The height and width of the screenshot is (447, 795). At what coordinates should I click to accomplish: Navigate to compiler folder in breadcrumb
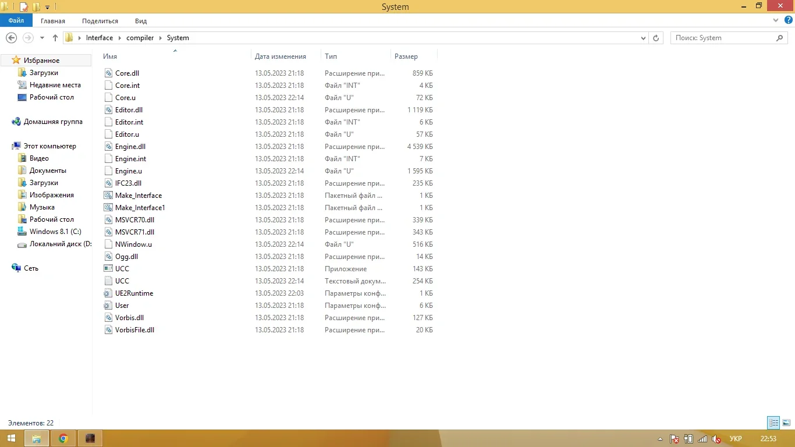point(140,38)
